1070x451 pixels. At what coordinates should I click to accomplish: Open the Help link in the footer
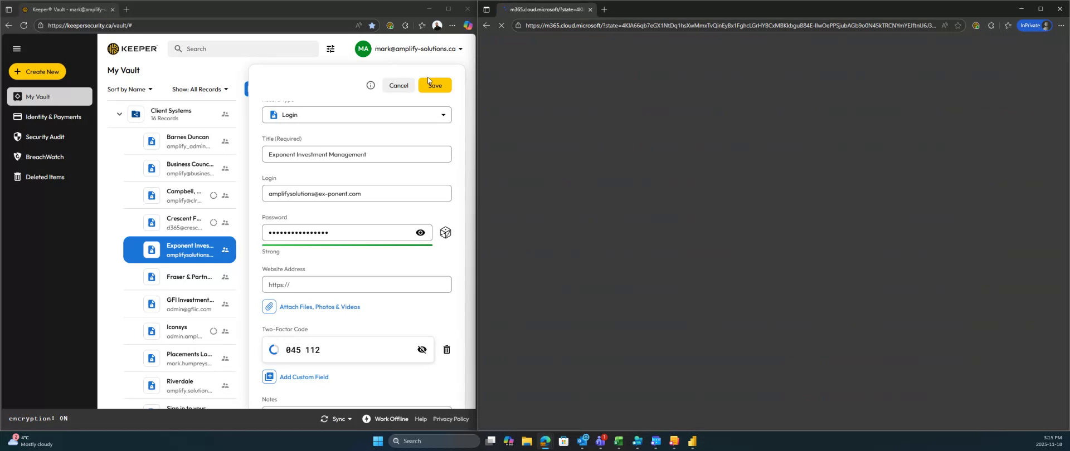pyautogui.click(x=421, y=419)
